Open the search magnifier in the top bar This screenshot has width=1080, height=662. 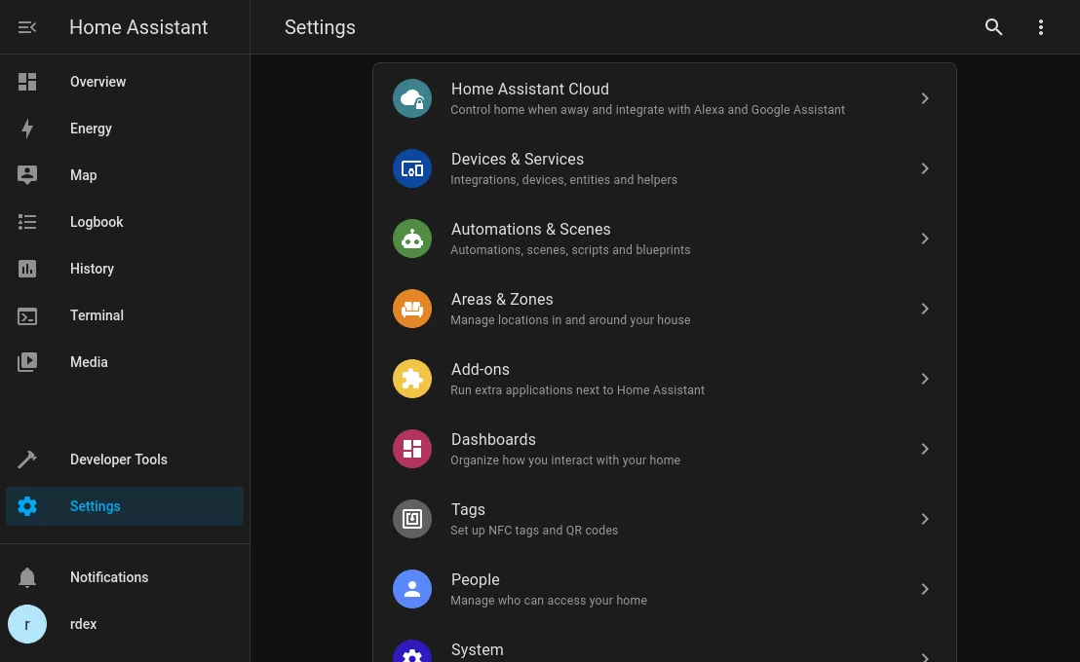click(x=994, y=27)
